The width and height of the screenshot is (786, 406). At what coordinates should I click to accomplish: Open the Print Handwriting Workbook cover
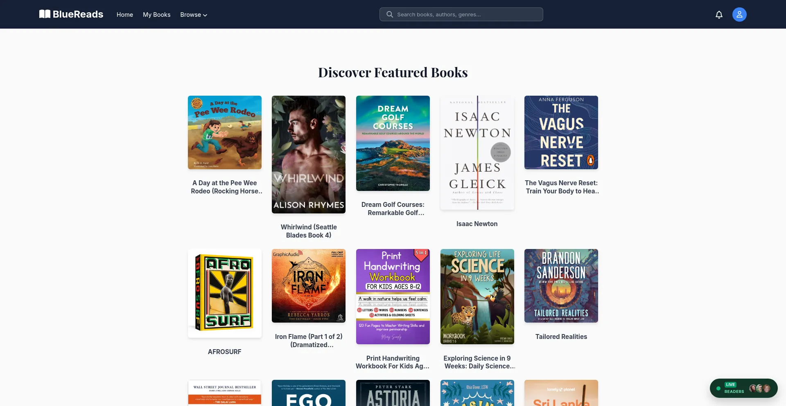click(393, 296)
